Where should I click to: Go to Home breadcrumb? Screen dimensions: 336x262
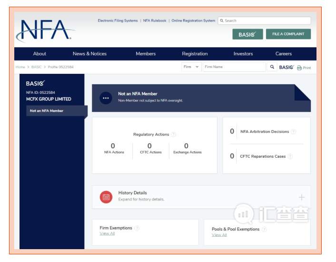point(20,67)
